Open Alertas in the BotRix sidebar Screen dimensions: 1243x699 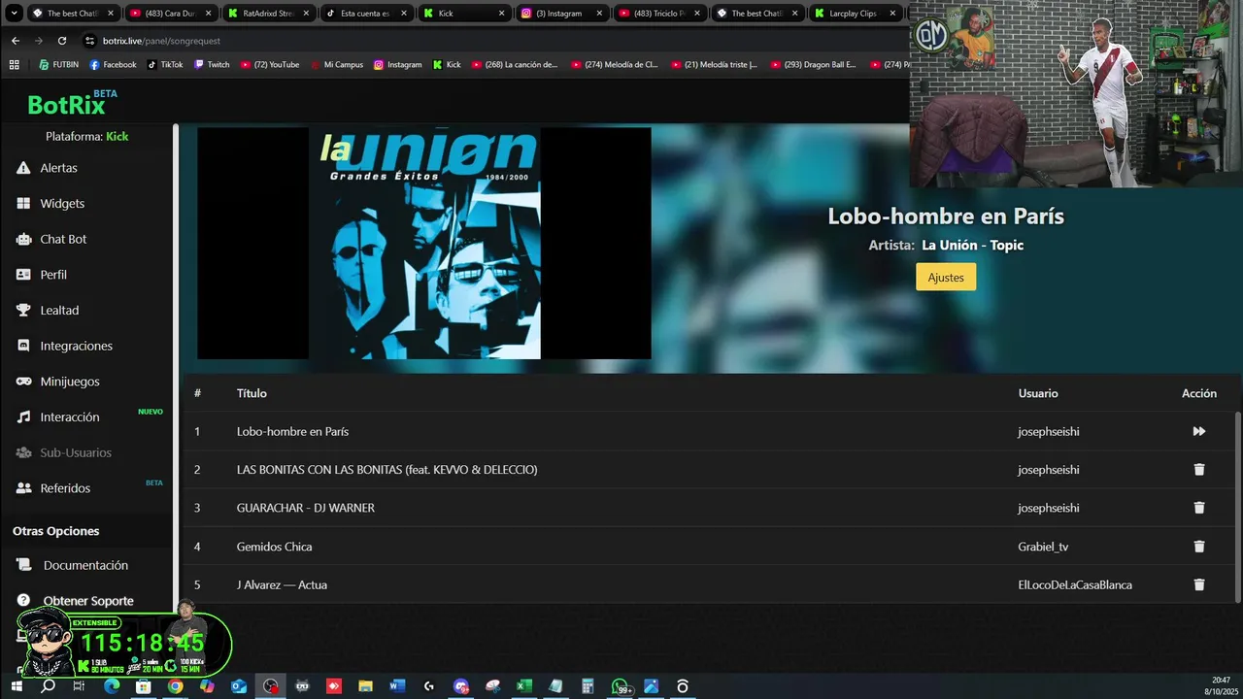click(x=58, y=168)
